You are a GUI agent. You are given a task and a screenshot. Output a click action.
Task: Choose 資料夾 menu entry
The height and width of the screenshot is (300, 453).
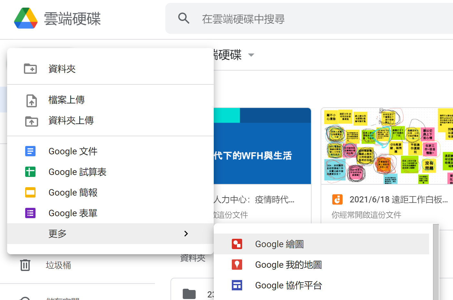coord(110,69)
